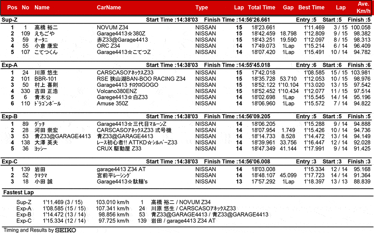Image resolution: width=374 pixels, height=233 pixels.
Task: Click fastest lap entry 岩田 / garage4413 Z34 AT
Action: point(183,221)
